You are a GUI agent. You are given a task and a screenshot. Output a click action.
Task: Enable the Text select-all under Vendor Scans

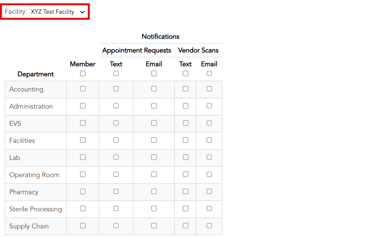(185, 73)
